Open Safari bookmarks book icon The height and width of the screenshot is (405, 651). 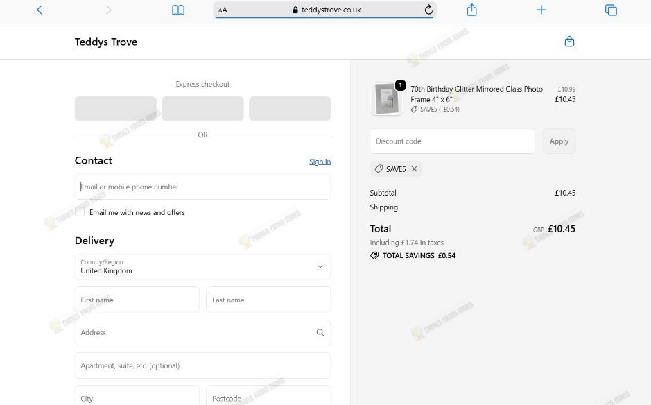[x=178, y=10]
